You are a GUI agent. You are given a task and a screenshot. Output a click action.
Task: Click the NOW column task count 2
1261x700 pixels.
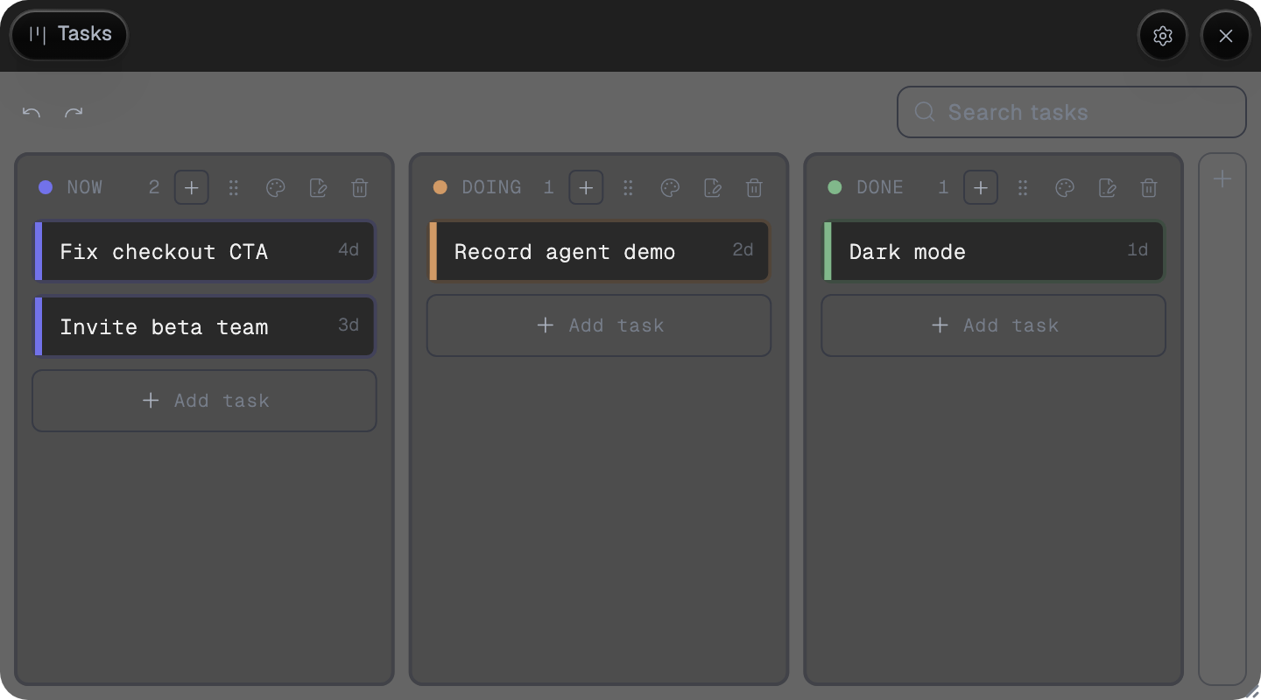point(154,187)
